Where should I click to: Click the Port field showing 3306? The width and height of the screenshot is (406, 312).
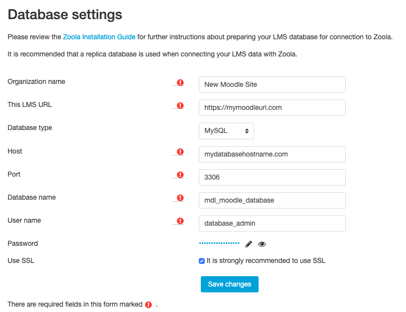pos(272,178)
